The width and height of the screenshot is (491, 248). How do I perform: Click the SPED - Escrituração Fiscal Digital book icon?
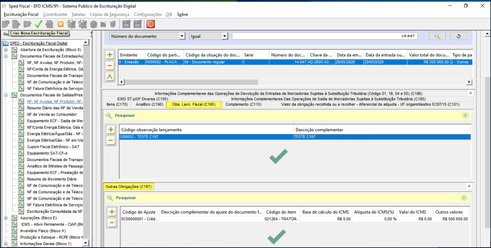5,43
